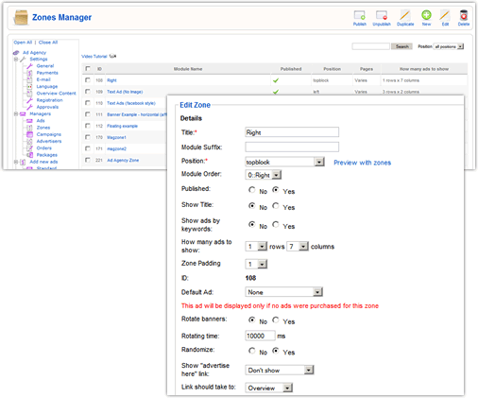Set Show Title to Yes
The width and height of the screenshot is (478, 398).
pyautogui.click(x=276, y=206)
